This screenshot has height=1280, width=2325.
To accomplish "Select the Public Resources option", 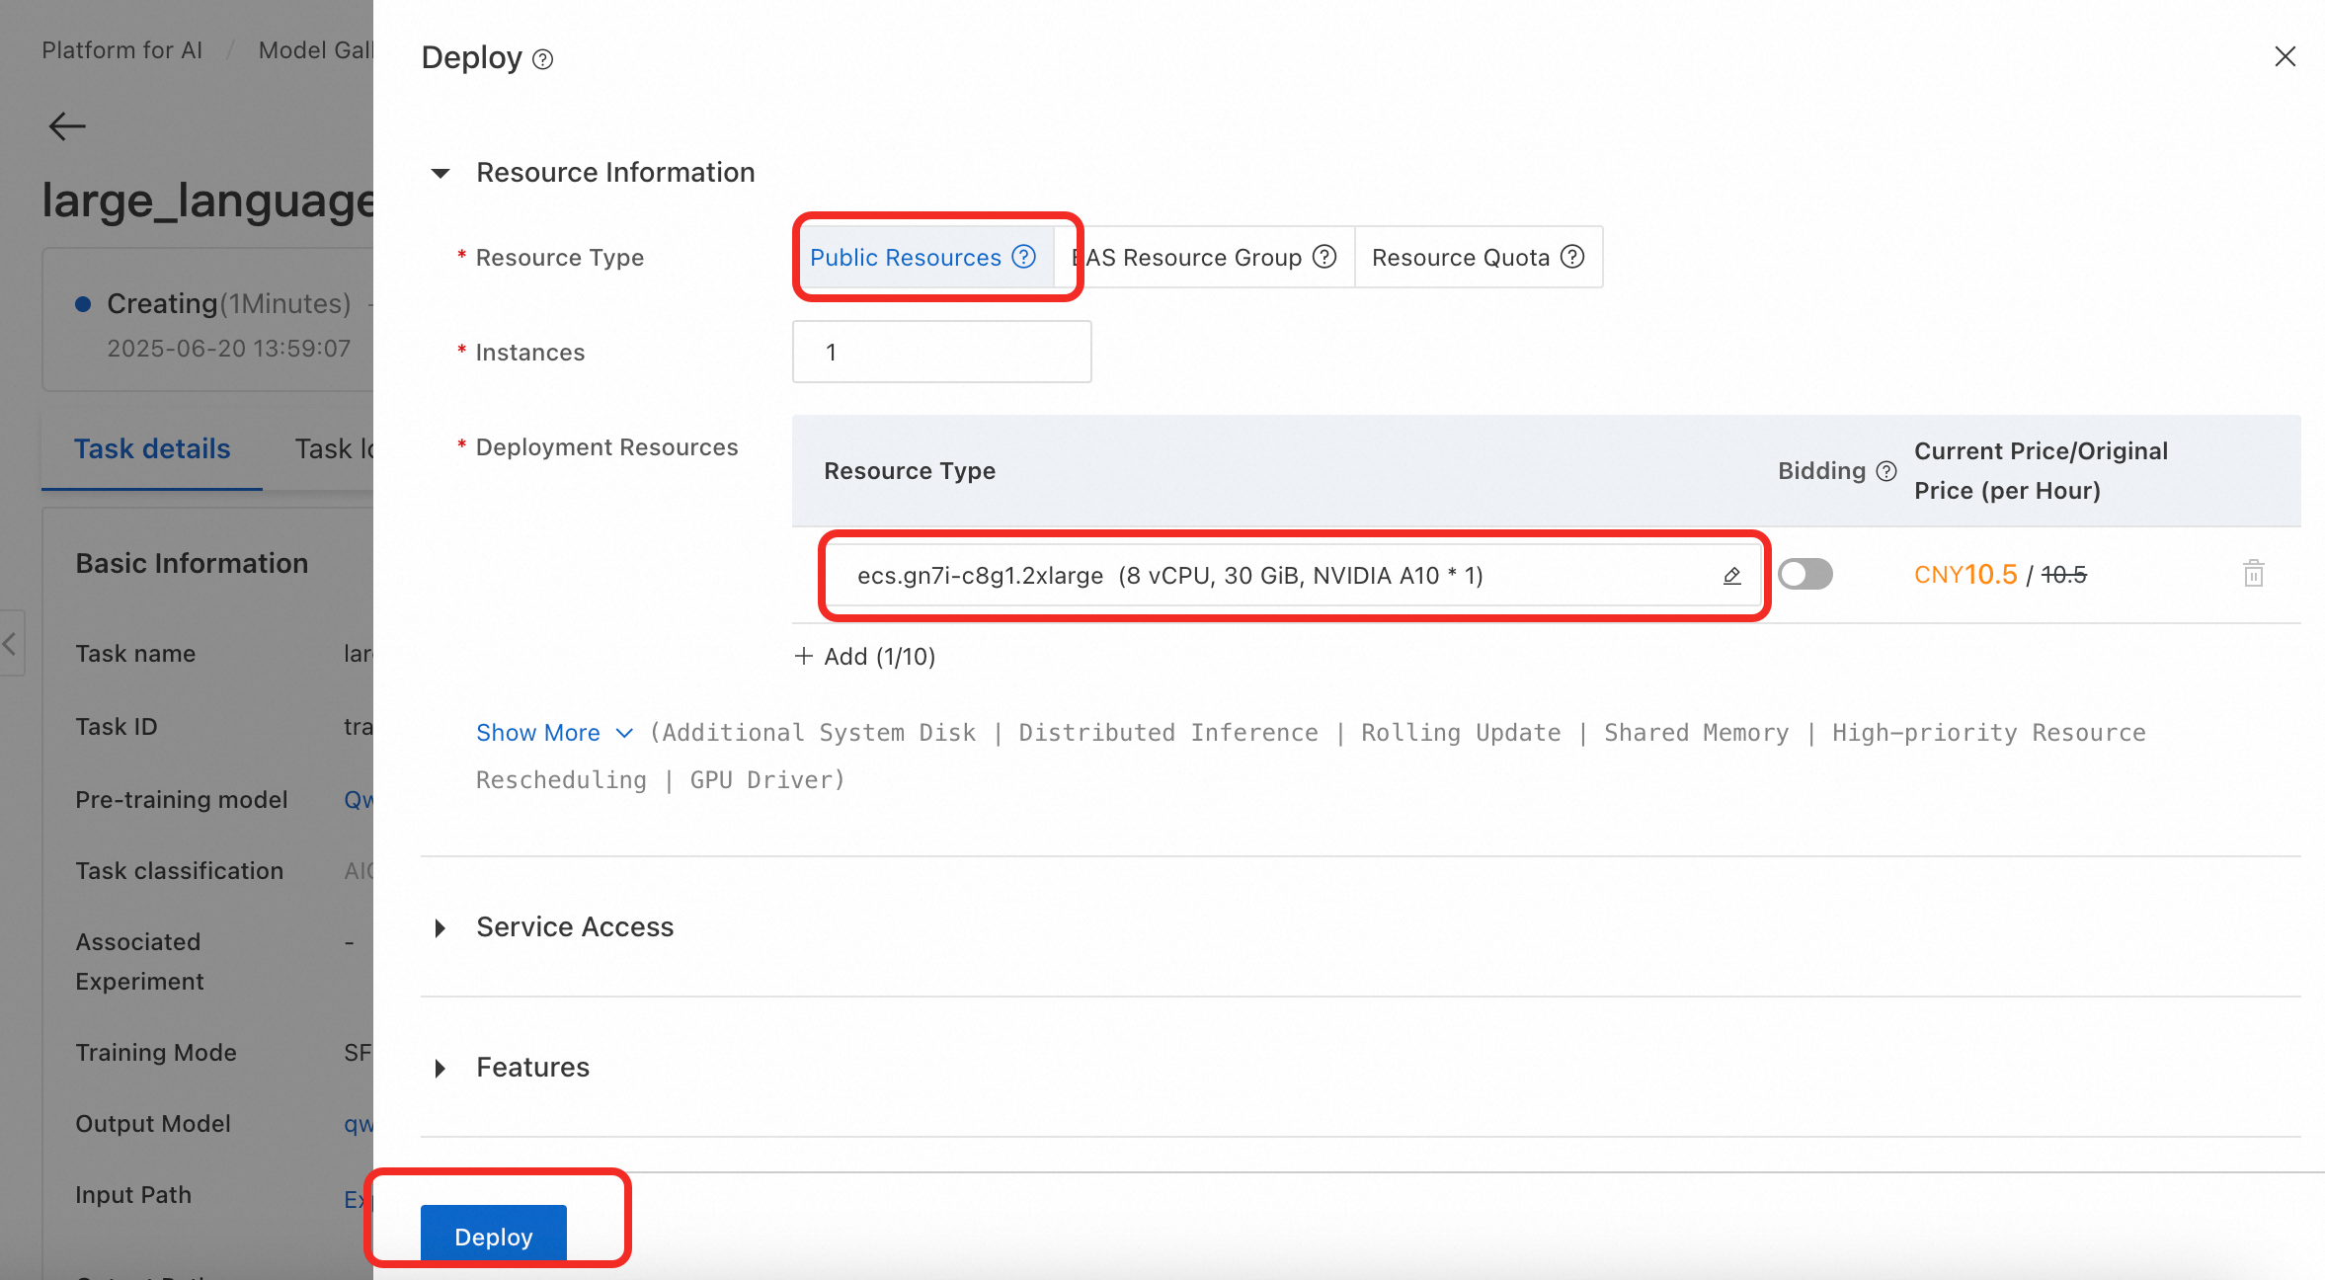I will point(905,258).
